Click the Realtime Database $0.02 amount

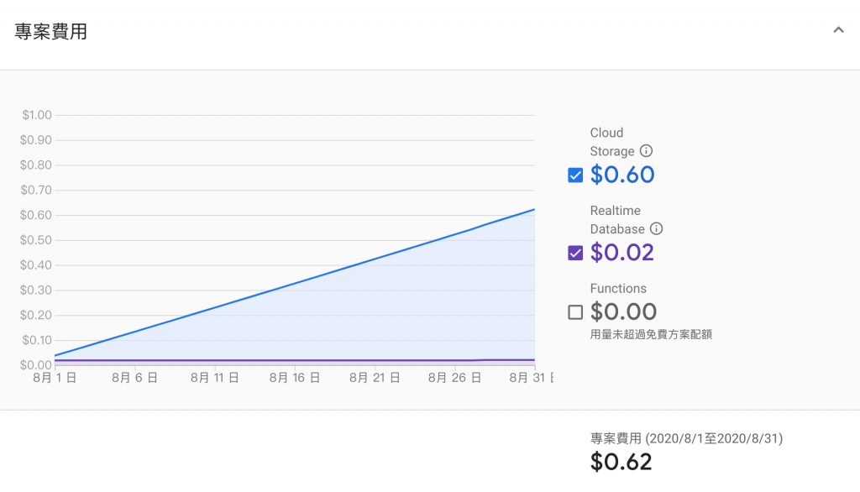622,253
